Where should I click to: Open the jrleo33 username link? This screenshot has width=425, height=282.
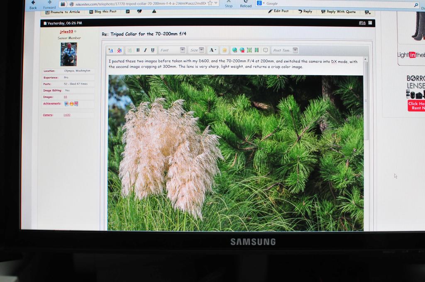(x=66, y=32)
